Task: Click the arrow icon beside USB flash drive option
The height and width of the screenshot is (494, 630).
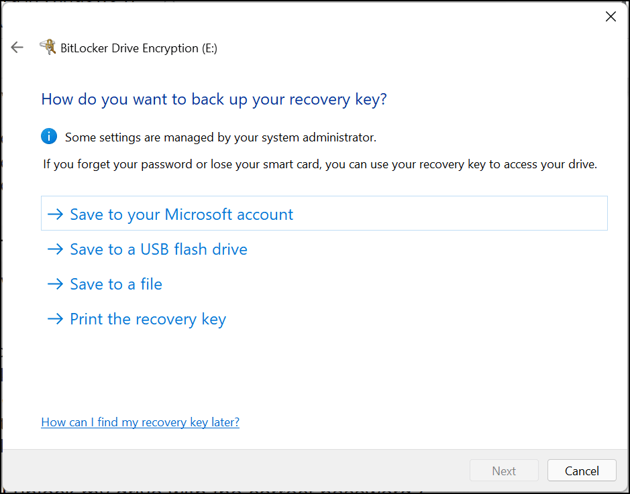Action: pyautogui.click(x=55, y=249)
